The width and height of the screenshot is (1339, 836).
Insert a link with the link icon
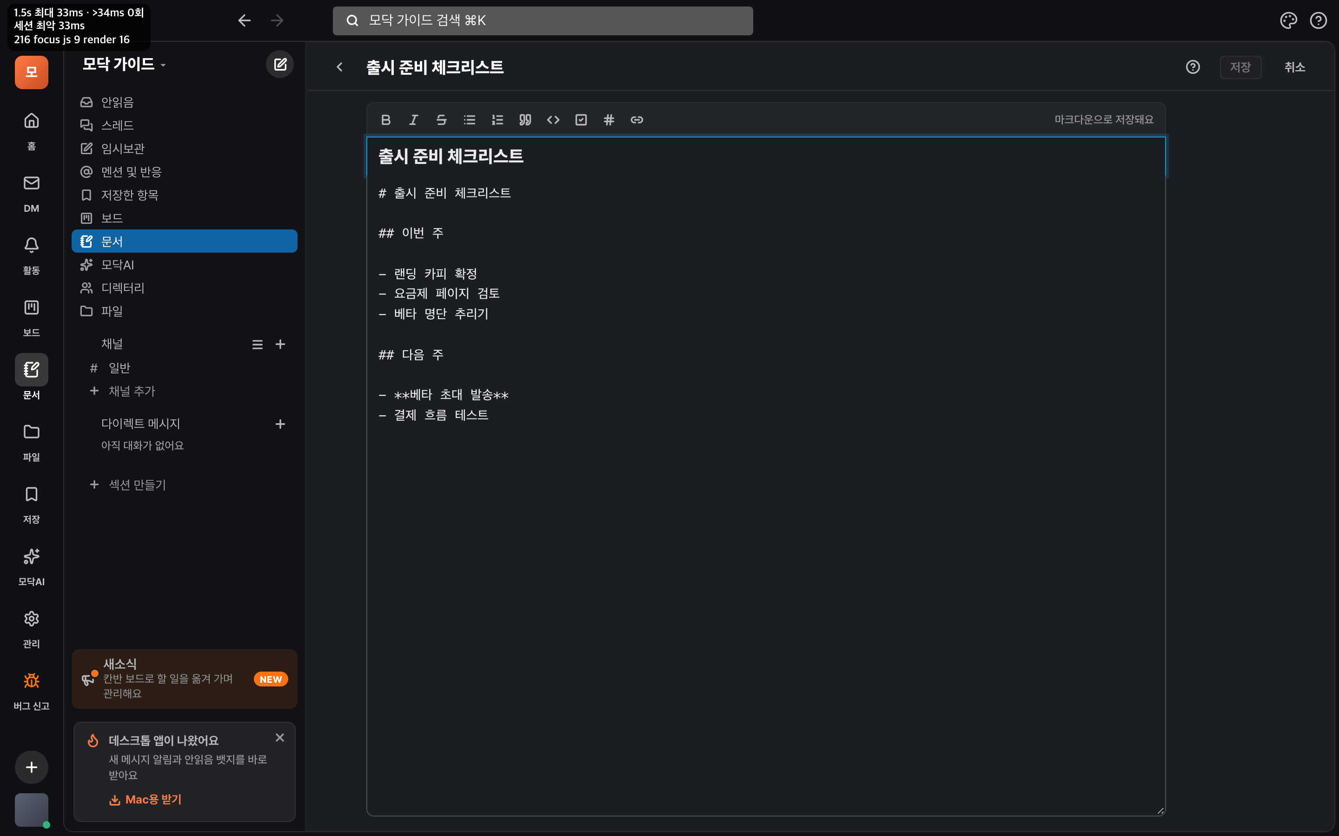tap(637, 119)
